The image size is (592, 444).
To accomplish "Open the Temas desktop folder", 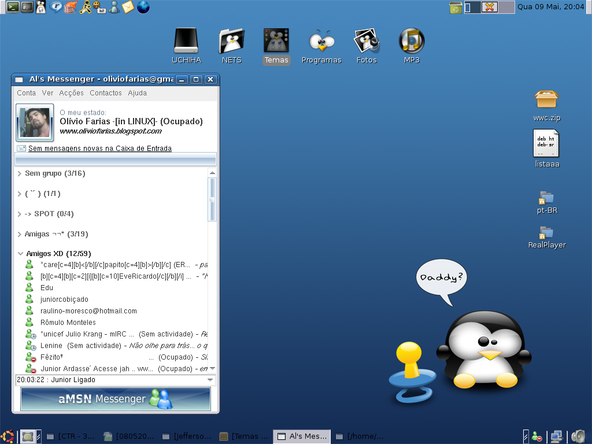I will pos(276,45).
